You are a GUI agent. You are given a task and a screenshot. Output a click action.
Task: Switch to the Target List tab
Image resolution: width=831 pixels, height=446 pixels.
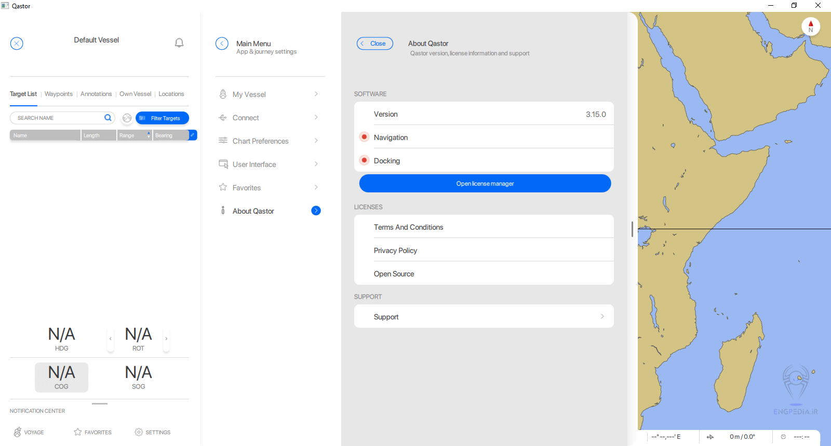pyautogui.click(x=23, y=94)
